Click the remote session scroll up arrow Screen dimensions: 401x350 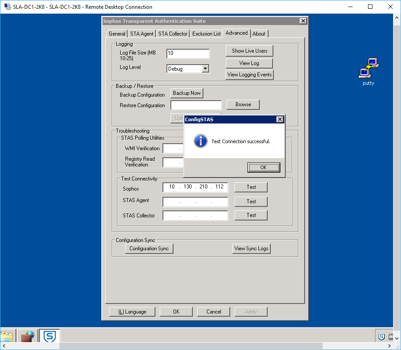click(397, 18)
